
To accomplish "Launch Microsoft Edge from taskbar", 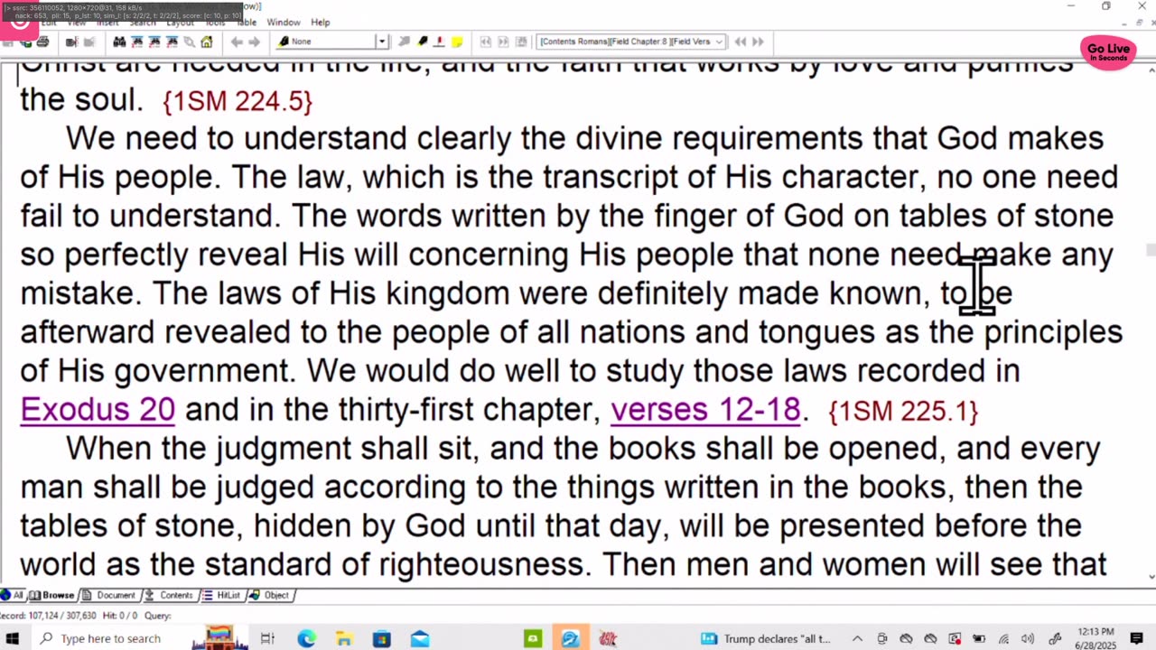I will click(x=306, y=638).
